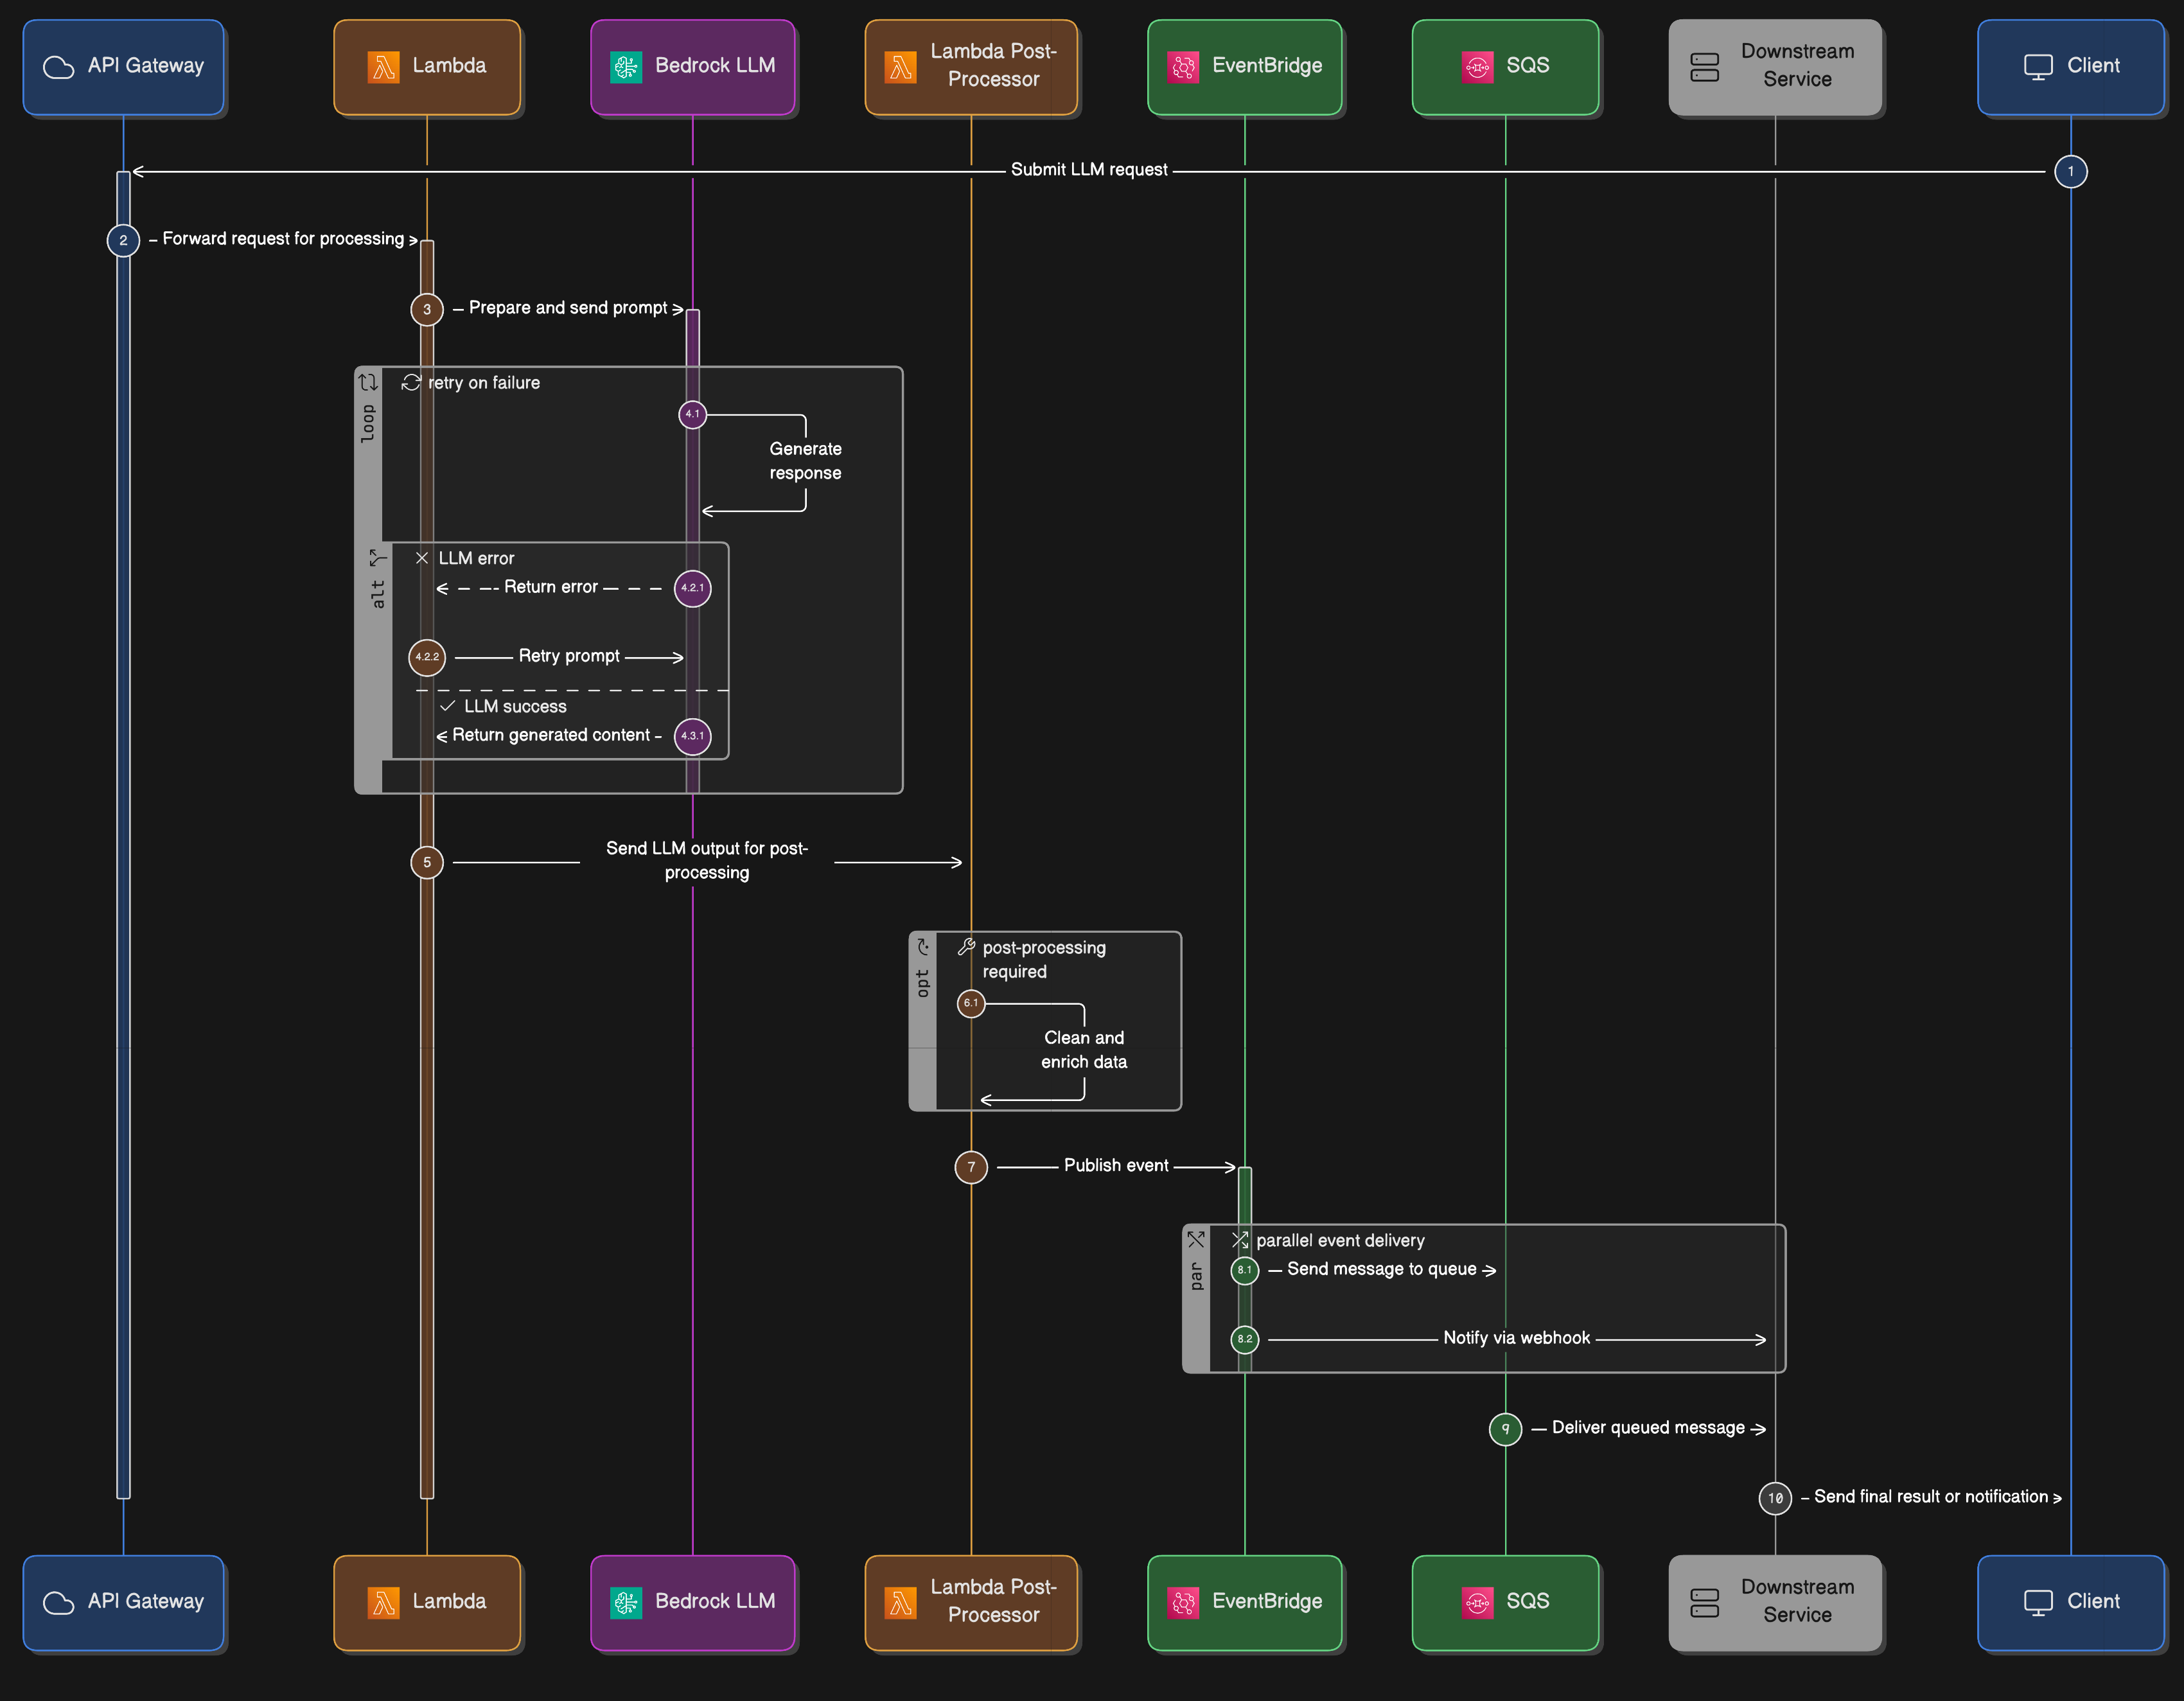The height and width of the screenshot is (1701, 2184).
Task: Click the top EventBridge pink icon
Action: point(1183,67)
